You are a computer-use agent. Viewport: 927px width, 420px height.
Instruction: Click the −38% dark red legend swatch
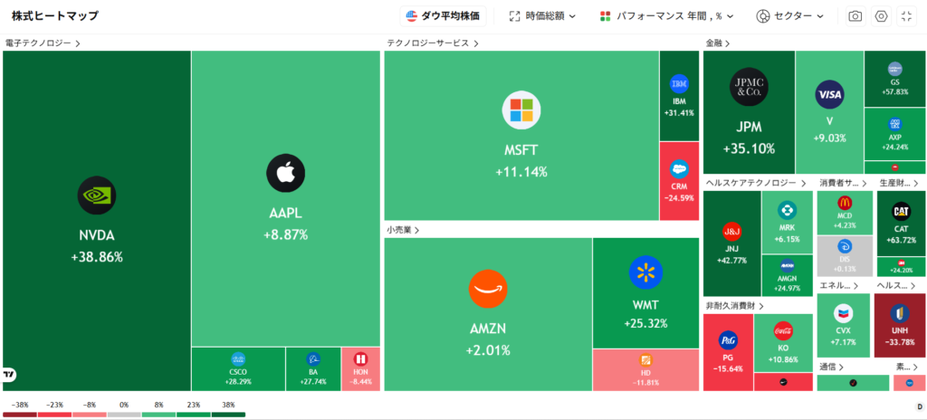[x=20, y=415]
